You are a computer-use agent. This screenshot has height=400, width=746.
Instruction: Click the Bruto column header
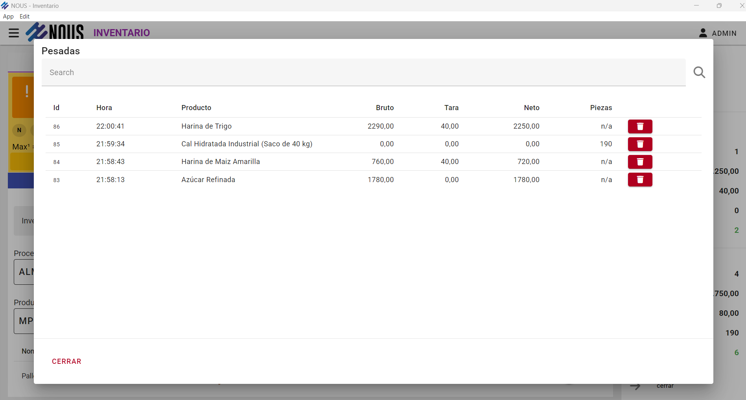384,108
